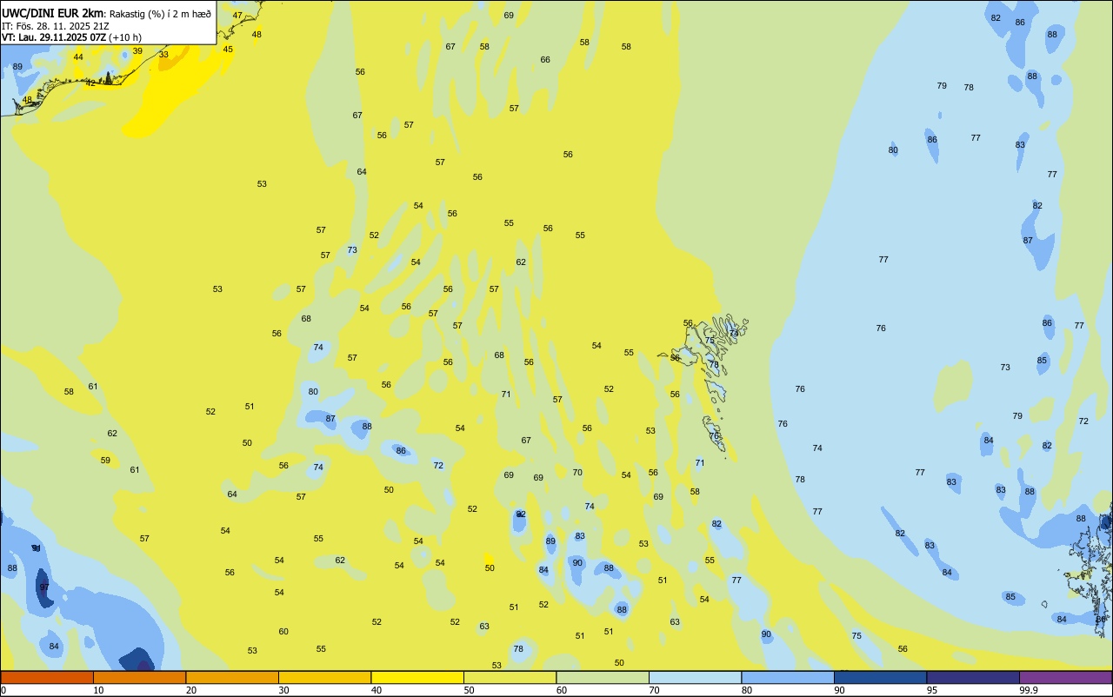This screenshot has width=1113, height=697.
Task: Click the 0–10 dark orange legend swatch
Action: pyautogui.click(x=47, y=677)
